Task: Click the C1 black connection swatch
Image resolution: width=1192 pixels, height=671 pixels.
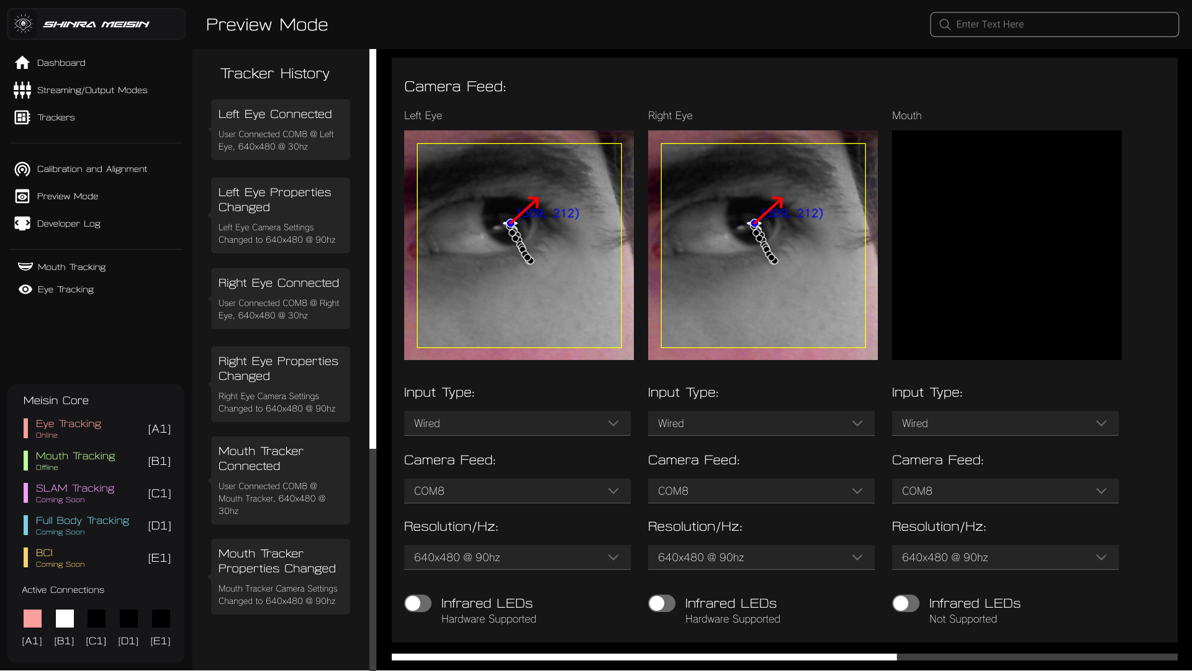Action: (x=96, y=618)
